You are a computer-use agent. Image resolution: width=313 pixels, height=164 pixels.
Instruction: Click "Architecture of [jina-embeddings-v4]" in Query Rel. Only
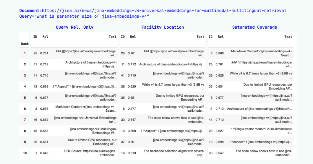coord(91,65)
